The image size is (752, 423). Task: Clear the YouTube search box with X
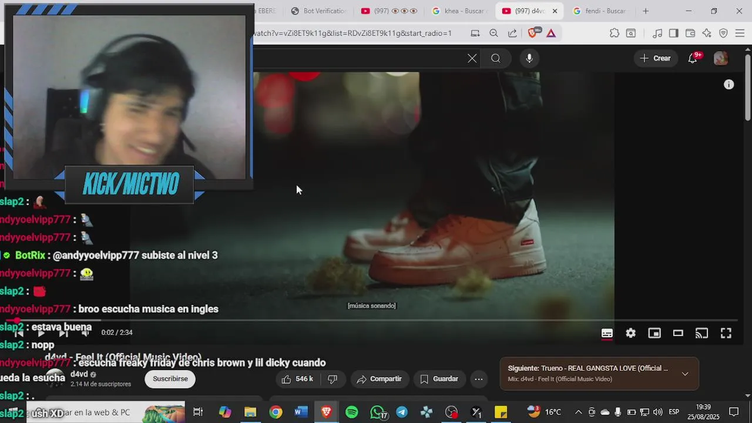point(472,58)
